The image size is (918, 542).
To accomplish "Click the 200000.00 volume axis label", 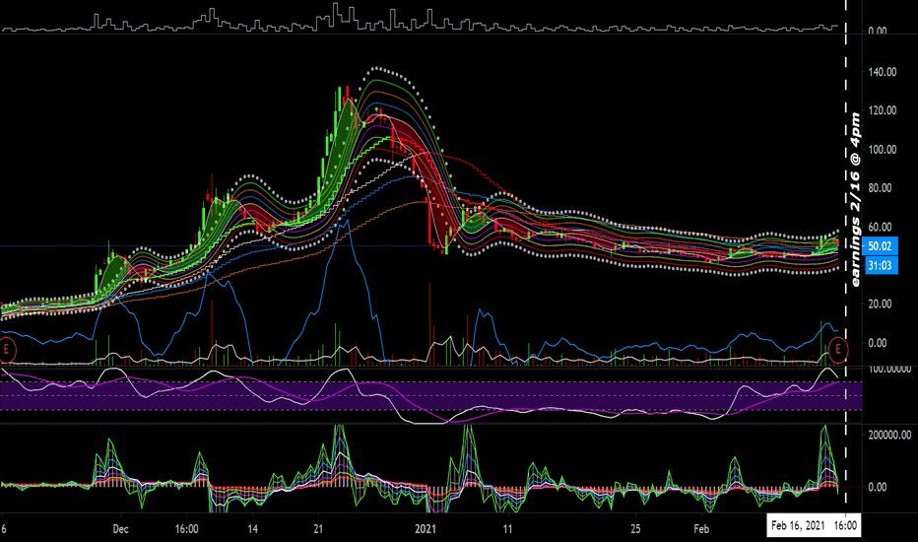I will coord(889,435).
